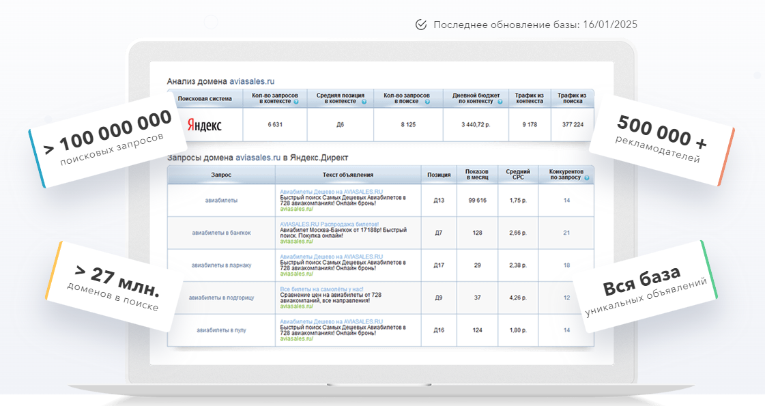Click the 'Последнее обновление базы: 16/01/2025' text
The image size is (765, 406).
[x=535, y=25]
